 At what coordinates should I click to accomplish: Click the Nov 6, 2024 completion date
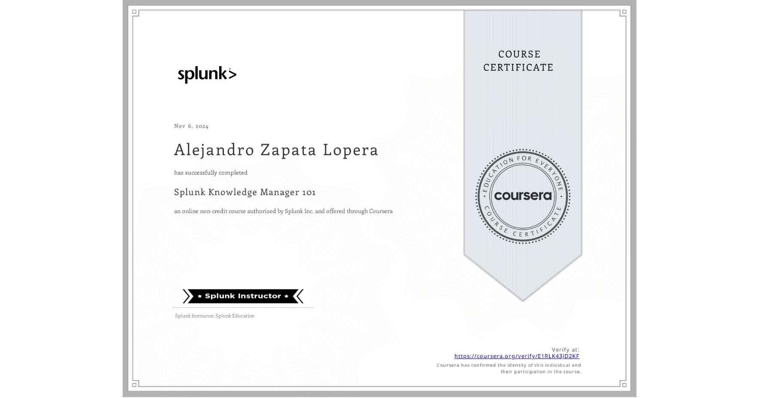coord(191,126)
